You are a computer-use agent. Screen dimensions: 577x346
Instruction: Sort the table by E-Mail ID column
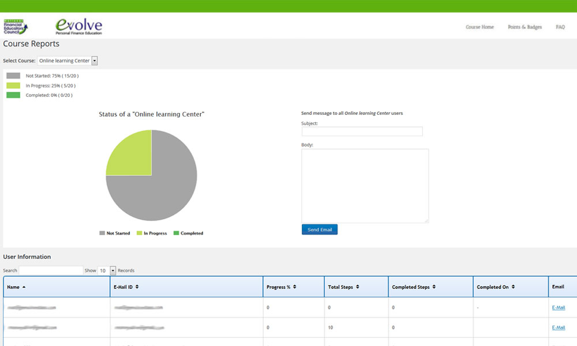(186, 287)
